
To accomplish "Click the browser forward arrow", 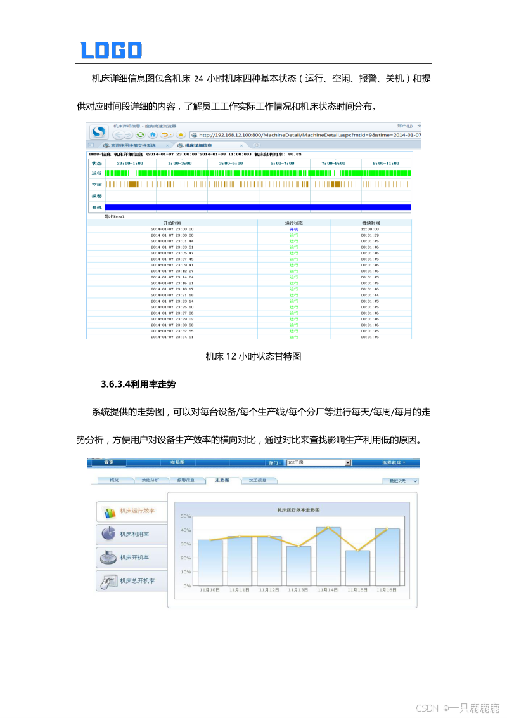I will 128,134.
